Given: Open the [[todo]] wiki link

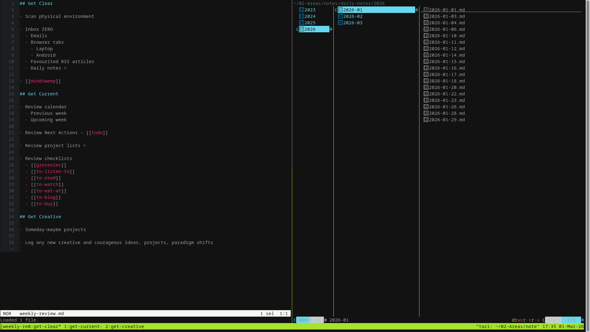Looking at the screenshot, I should (x=97, y=133).
